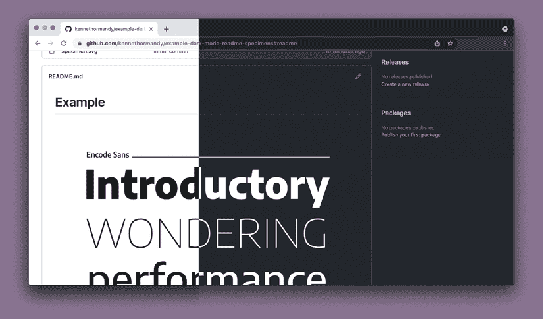Click the lock icon in address bar

[80, 43]
